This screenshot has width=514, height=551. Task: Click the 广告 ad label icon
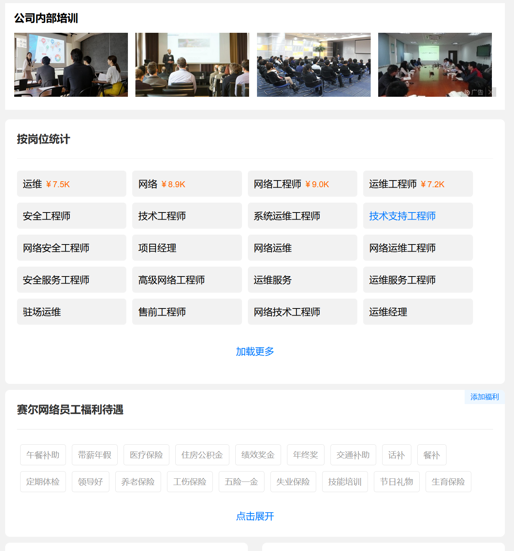point(474,92)
